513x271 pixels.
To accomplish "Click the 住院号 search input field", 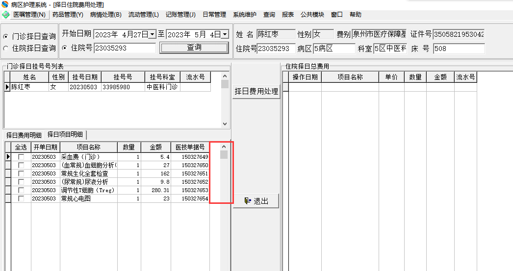I will tap(125, 48).
